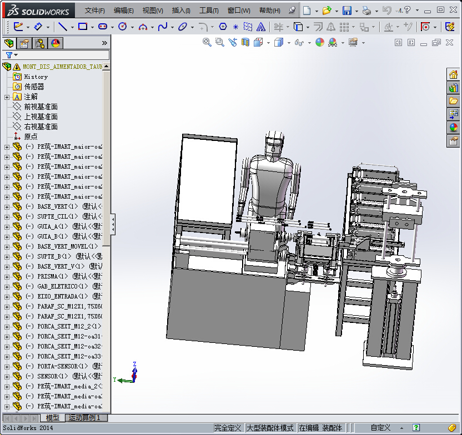Click the Spline sketch tool
The width and height of the screenshot is (462, 435).
pyautogui.click(x=163, y=26)
